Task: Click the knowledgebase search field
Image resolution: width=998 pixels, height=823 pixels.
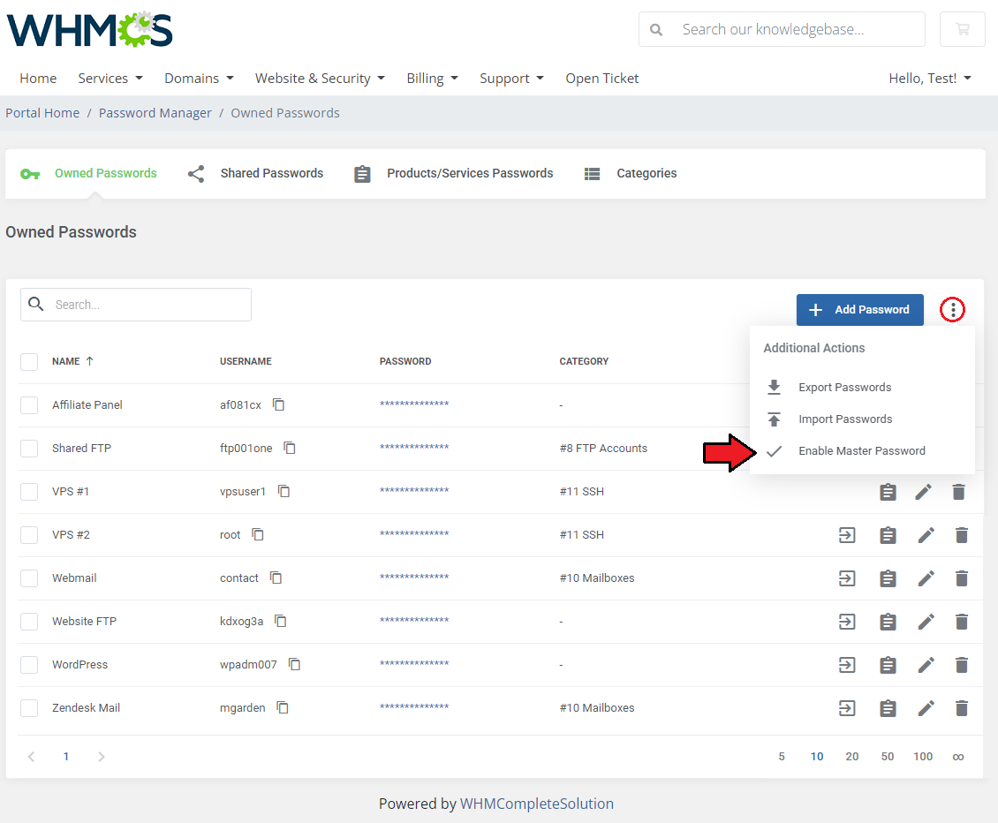Action: coord(782,29)
